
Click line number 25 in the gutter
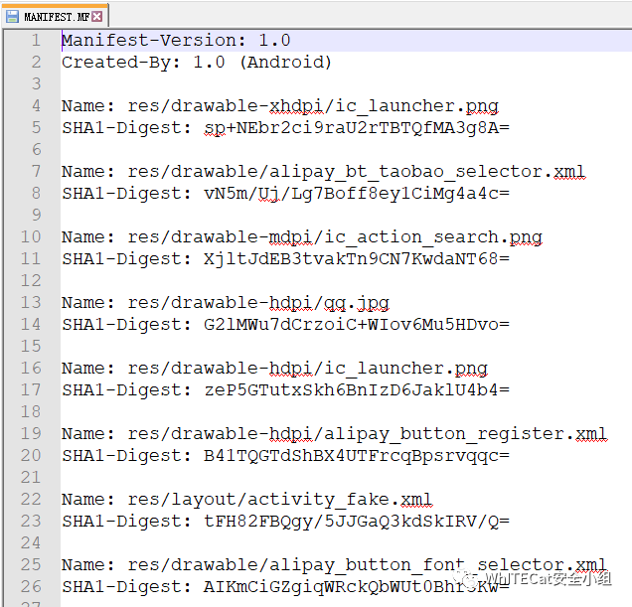31,565
